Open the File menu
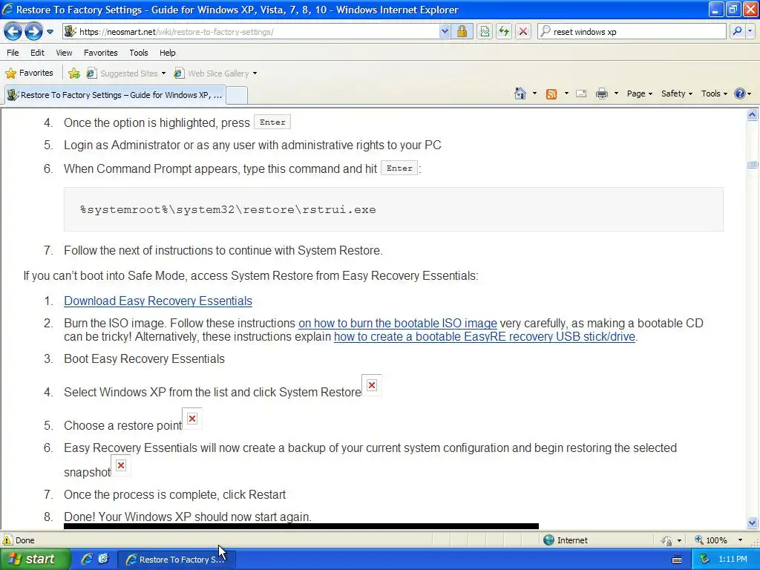The width and height of the screenshot is (760, 570). pyautogui.click(x=13, y=53)
